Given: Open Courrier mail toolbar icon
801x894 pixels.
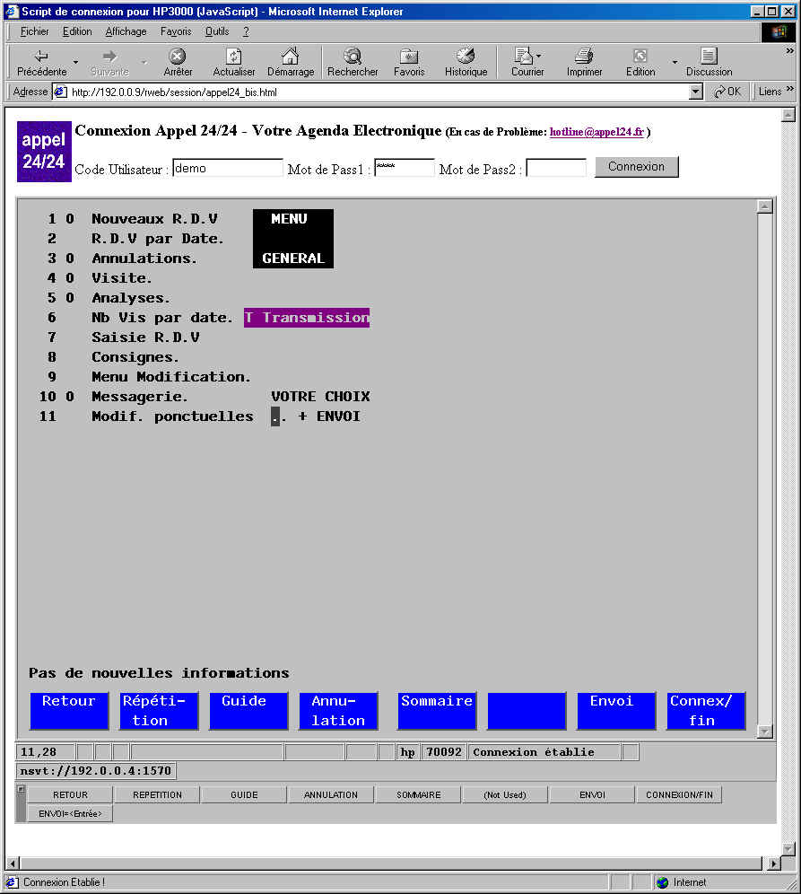Looking at the screenshot, I should (523, 56).
